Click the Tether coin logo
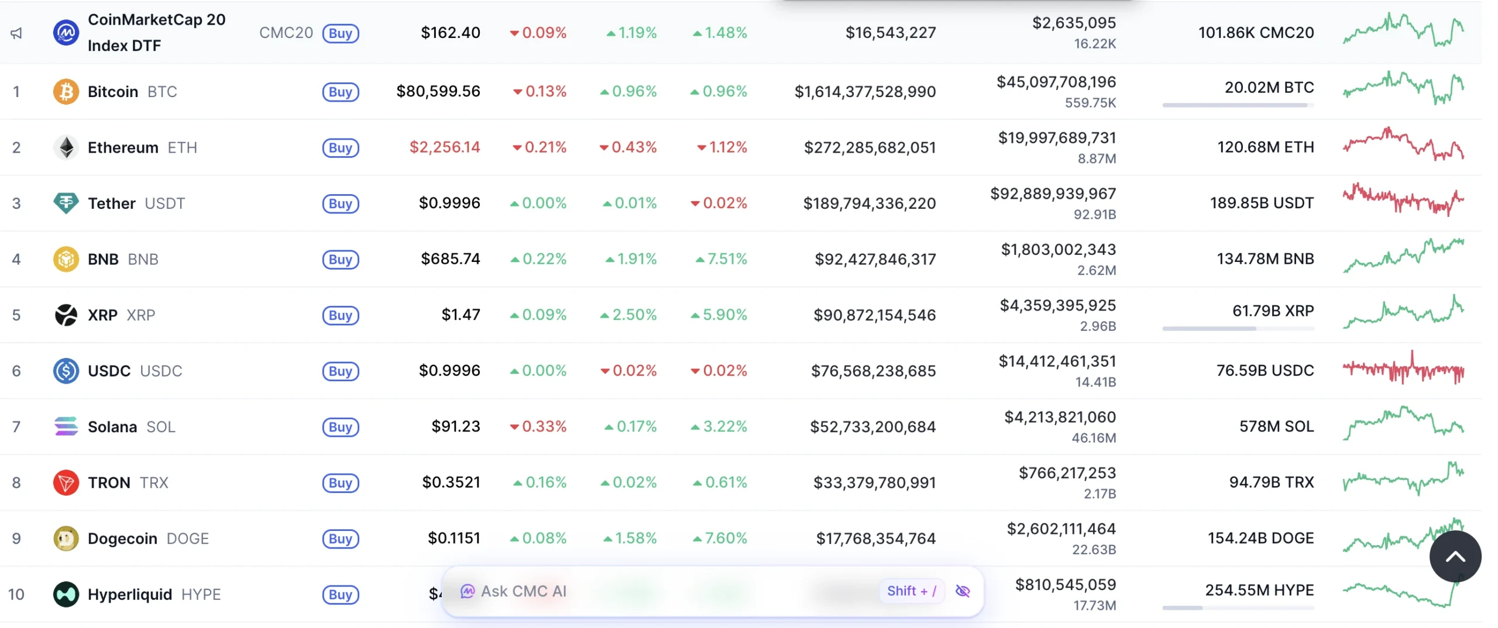 [x=66, y=203]
